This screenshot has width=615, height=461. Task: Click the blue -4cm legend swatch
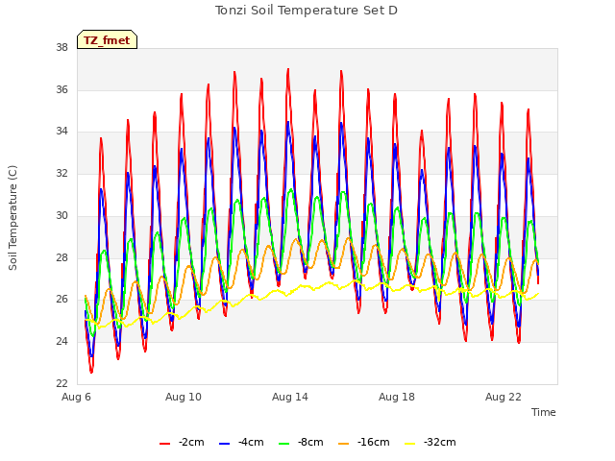(224, 444)
